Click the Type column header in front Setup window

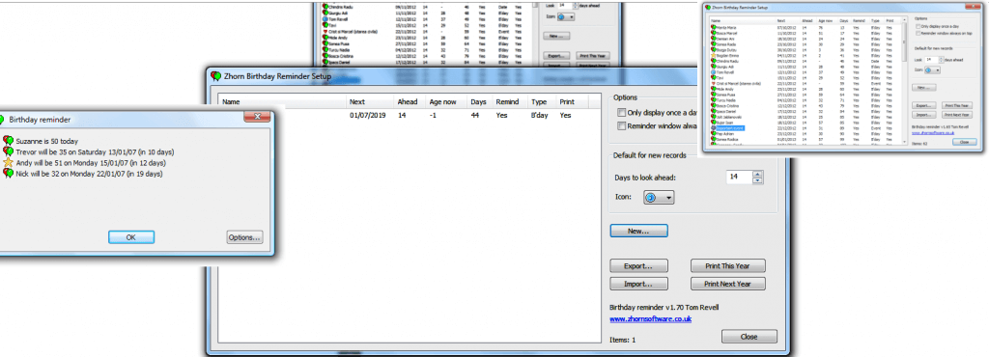(541, 102)
